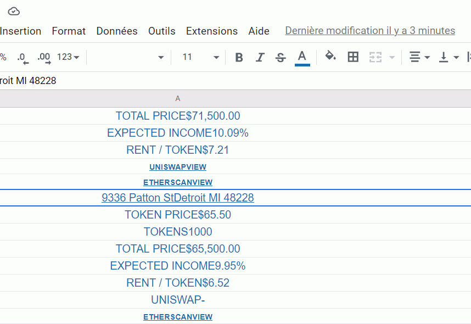Toggle bold formatting
Screen dimensions: 471x324
(x=239, y=57)
